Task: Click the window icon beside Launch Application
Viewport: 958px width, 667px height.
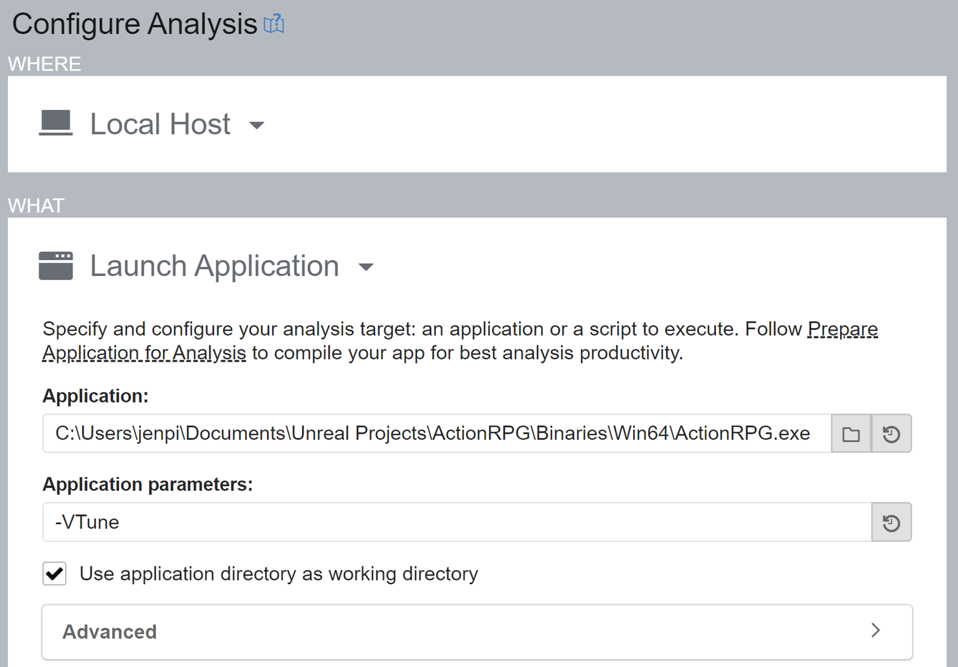Action: (x=56, y=266)
